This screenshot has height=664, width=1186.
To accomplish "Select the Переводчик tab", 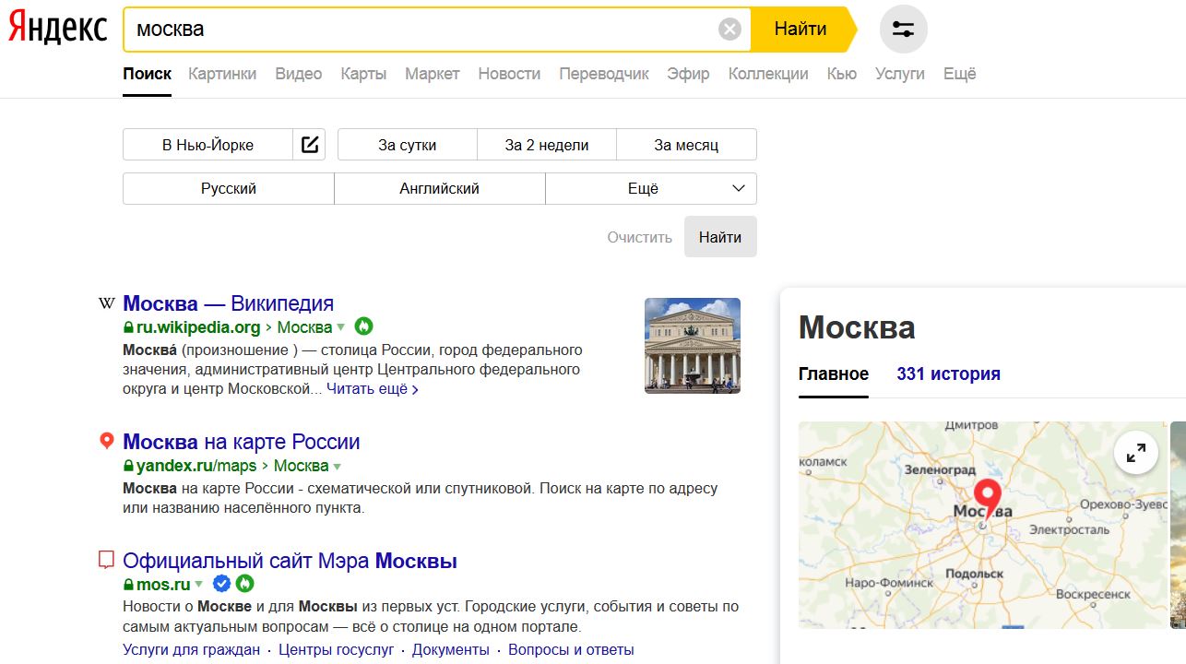I will click(604, 74).
